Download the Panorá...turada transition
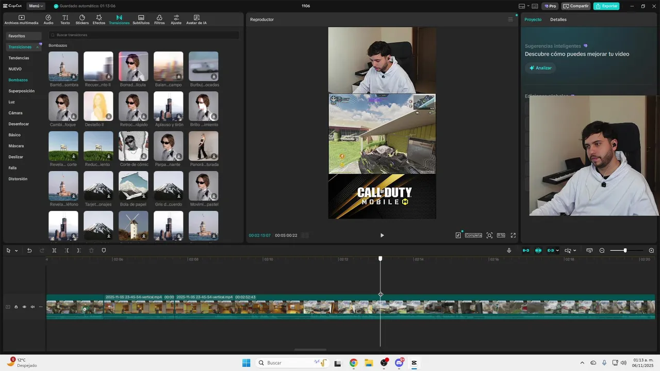 pyautogui.click(x=214, y=157)
